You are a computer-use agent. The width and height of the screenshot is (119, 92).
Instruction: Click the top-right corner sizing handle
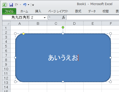pos(110,34)
